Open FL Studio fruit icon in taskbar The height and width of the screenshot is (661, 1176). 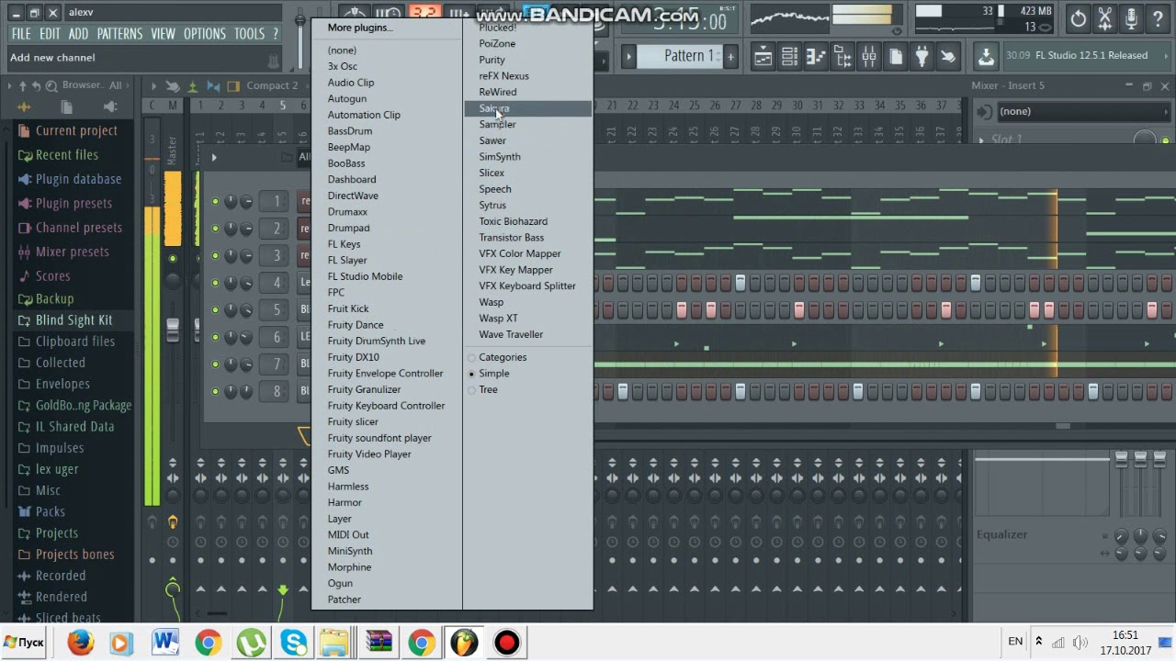[464, 642]
